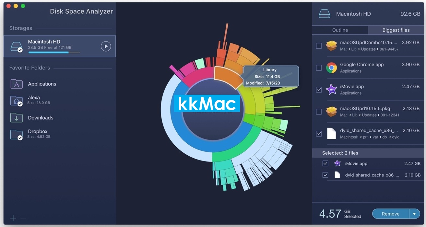Uncheck the iMovie.app checkbox in biggest files
The height and width of the screenshot is (227, 426).
[319, 90]
